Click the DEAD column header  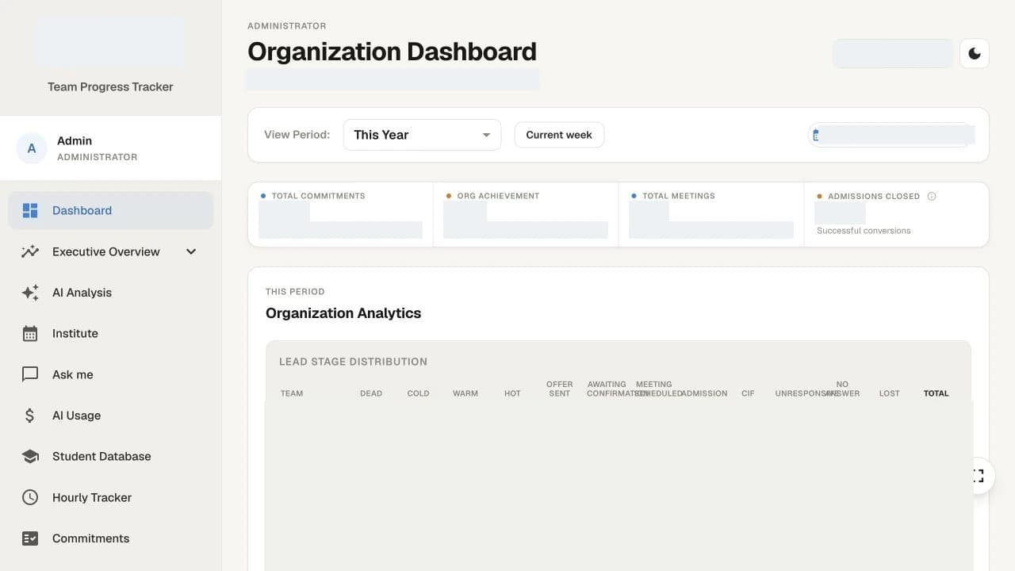click(371, 393)
